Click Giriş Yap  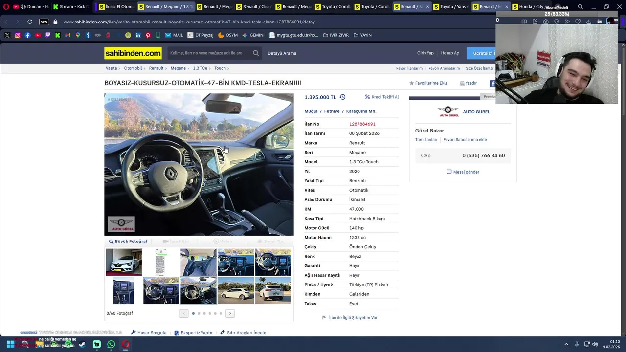tap(425, 53)
